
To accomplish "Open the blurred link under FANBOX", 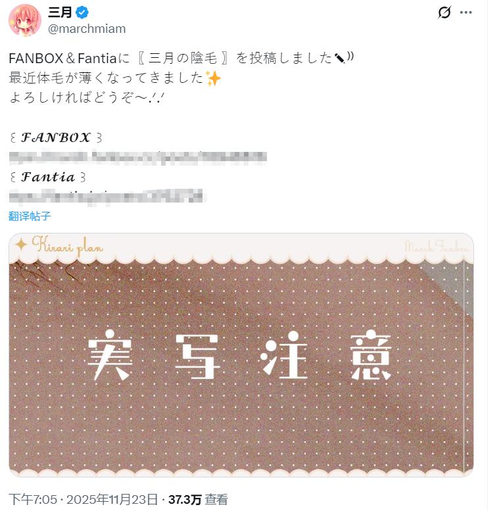I will click(x=137, y=157).
